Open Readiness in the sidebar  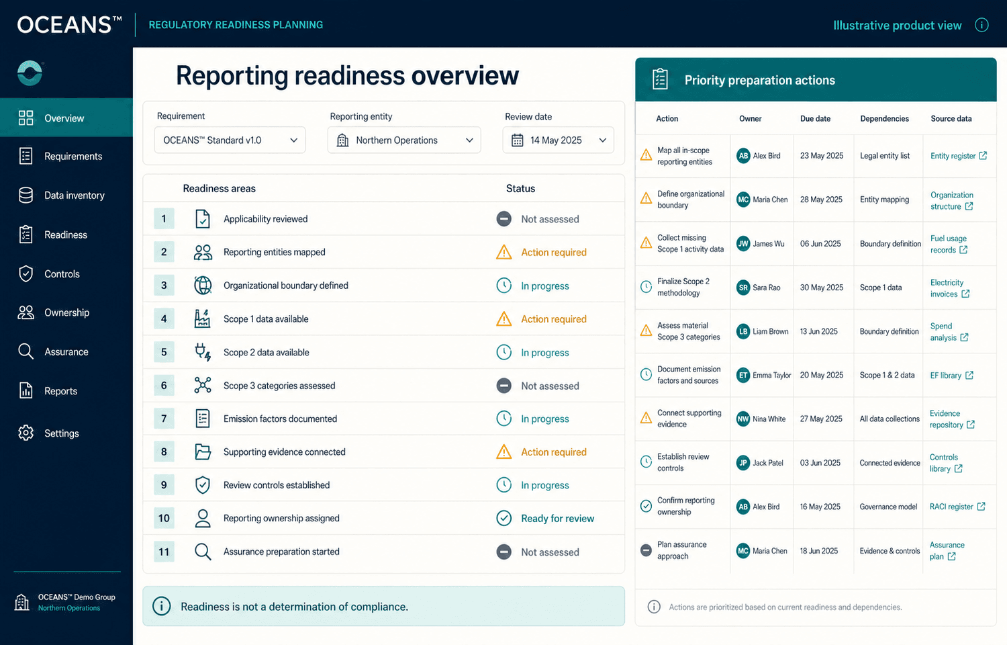click(x=66, y=234)
